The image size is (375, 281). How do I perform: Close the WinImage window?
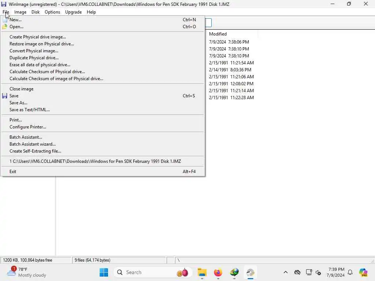coord(366,4)
